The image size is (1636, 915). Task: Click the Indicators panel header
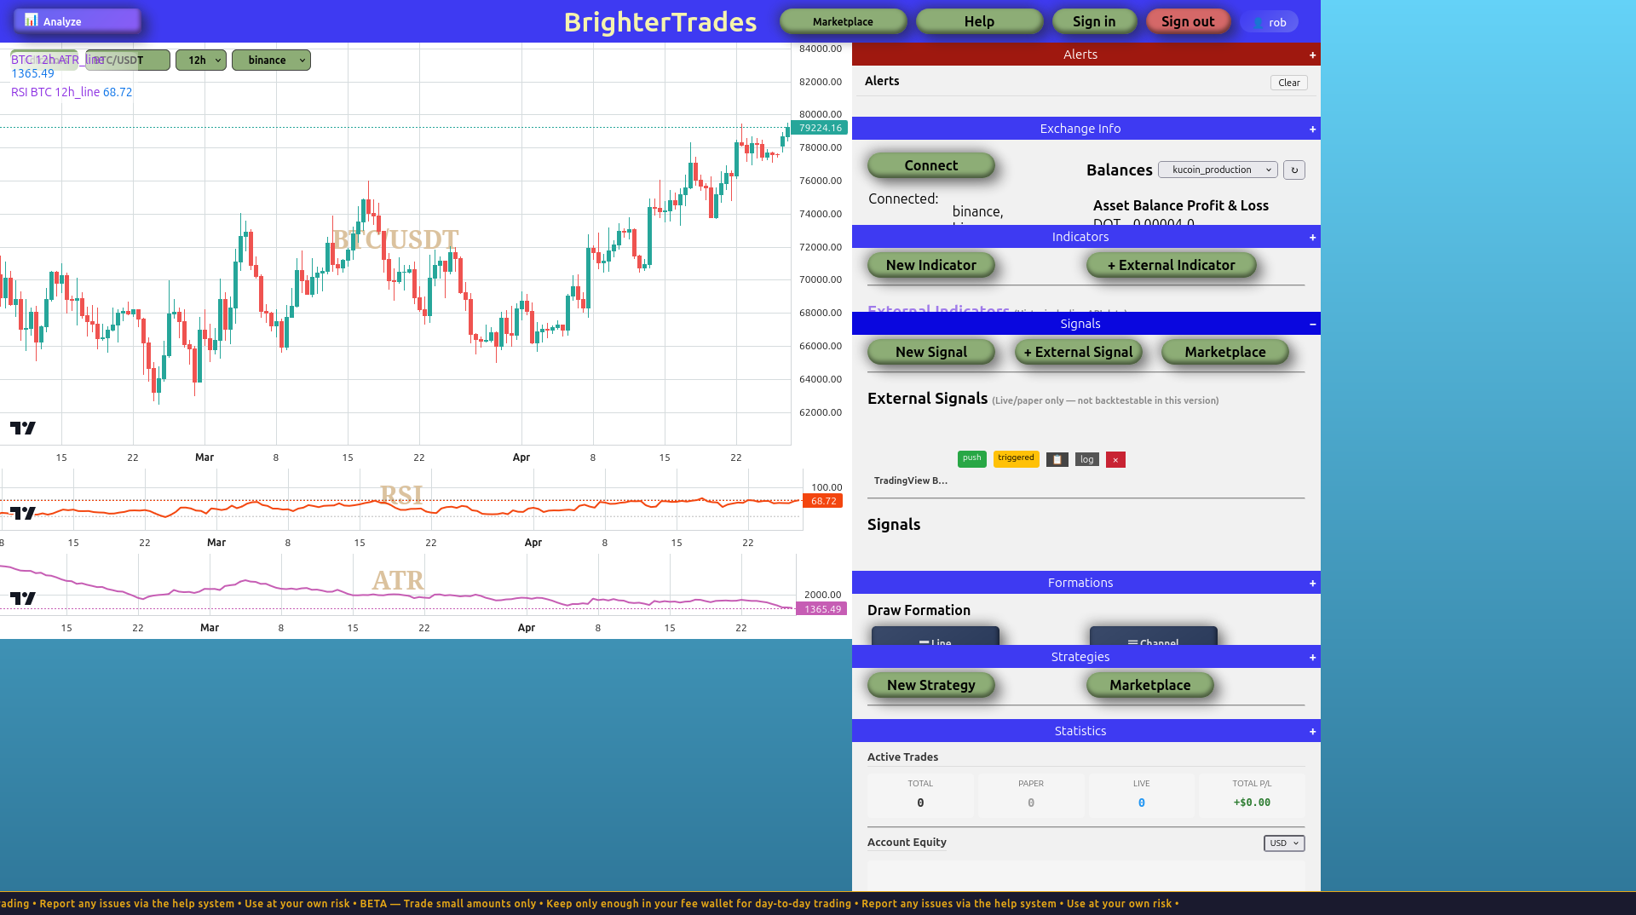pos(1086,237)
